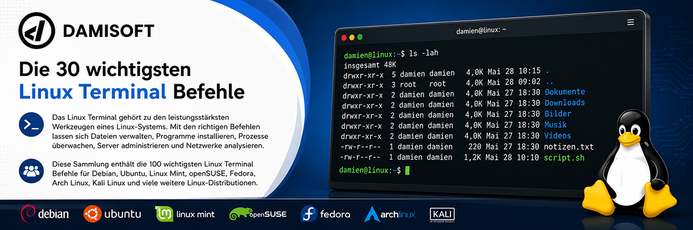Click the Ubuntu logo
This screenshot has height=230, width=693.
(x=112, y=214)
